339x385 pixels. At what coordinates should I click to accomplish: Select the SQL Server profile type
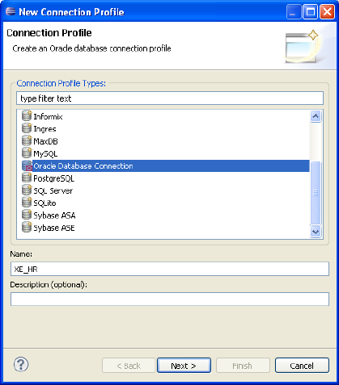[53, 190]
